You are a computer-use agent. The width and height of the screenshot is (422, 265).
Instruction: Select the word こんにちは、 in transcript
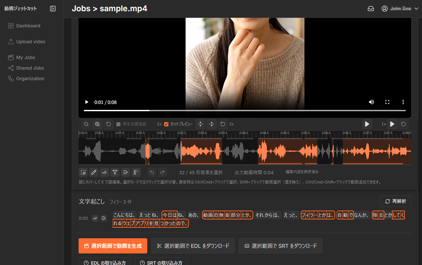click(125, 215)
